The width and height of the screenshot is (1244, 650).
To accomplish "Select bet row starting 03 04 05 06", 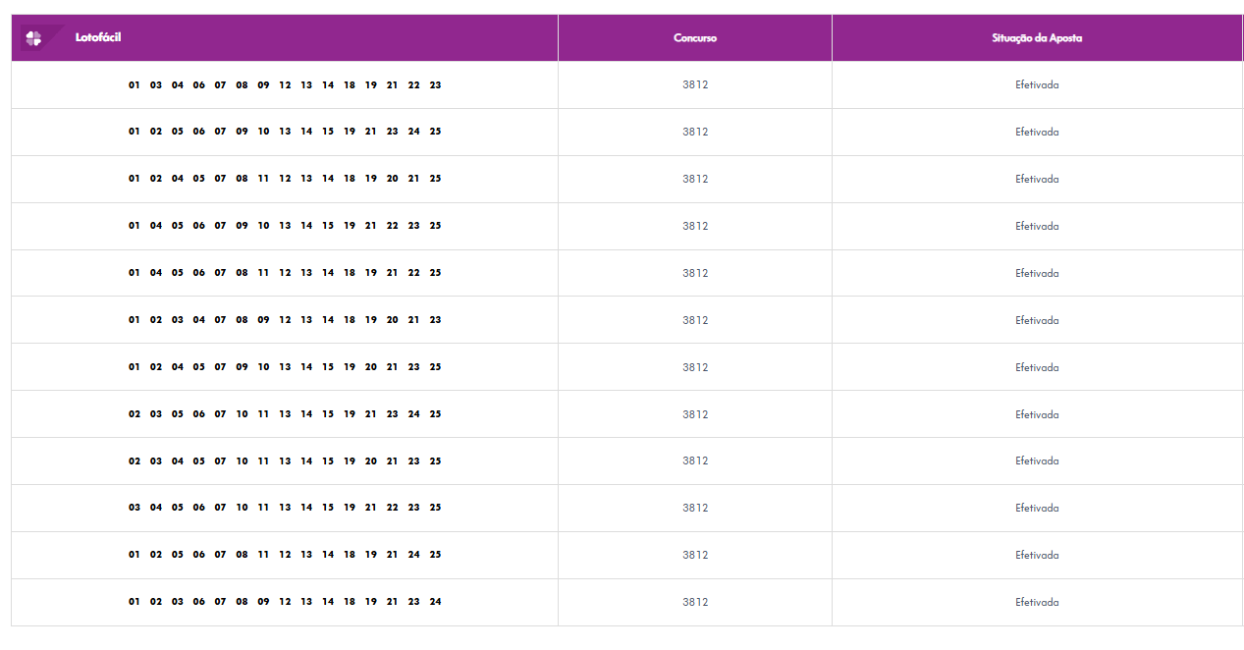I will click(626, 508).
